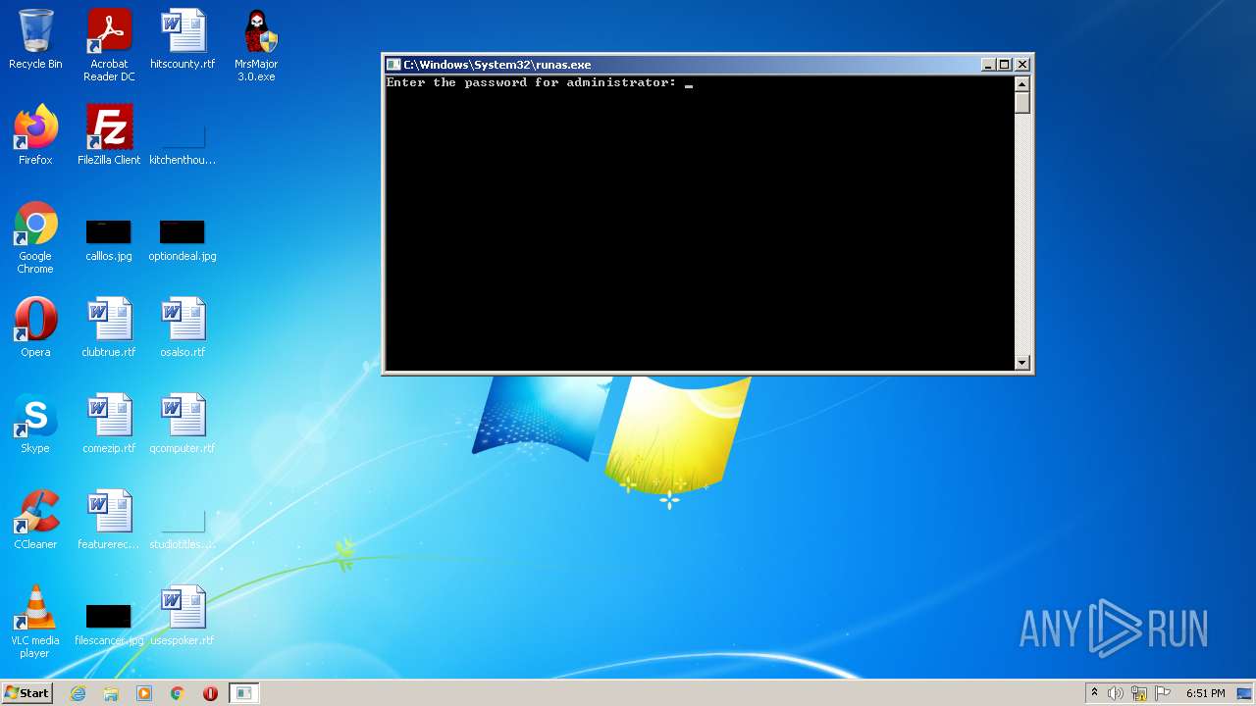The height and width of the screenshot is (706, 1256).
Task: Launch Chrome from the taskbar
Action: coord(178,693)
